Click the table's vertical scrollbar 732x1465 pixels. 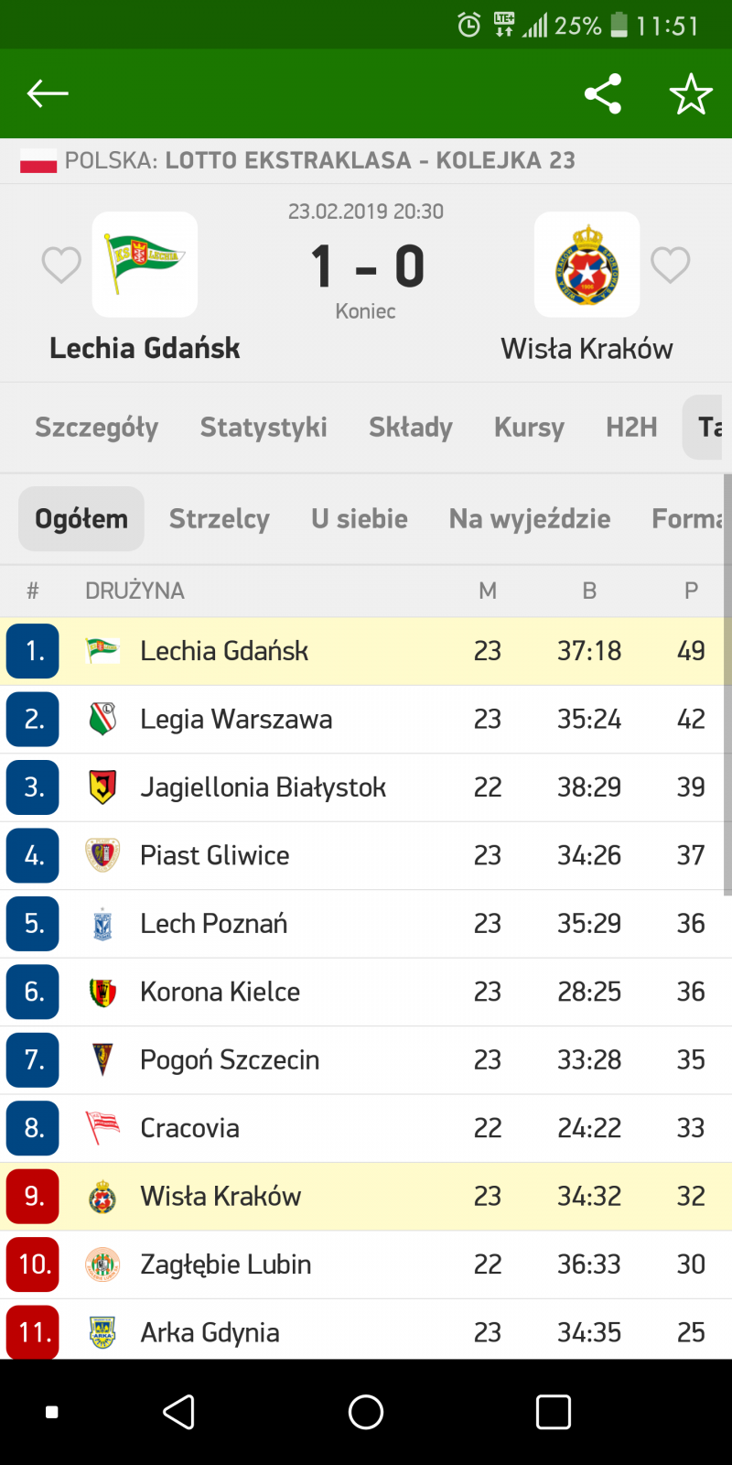727,685
